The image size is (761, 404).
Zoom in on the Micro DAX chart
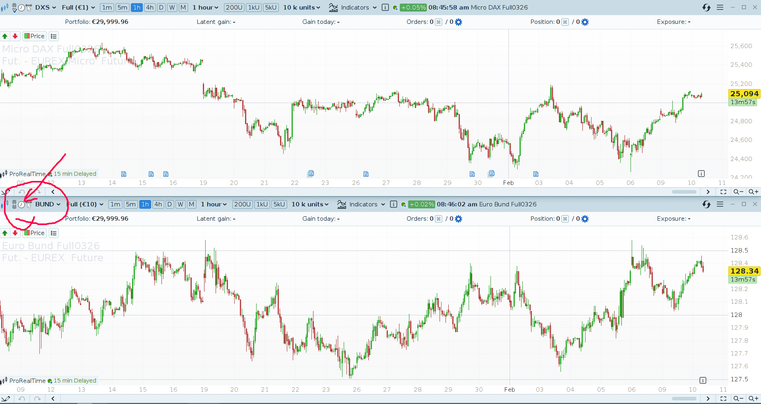pos(753,192)
